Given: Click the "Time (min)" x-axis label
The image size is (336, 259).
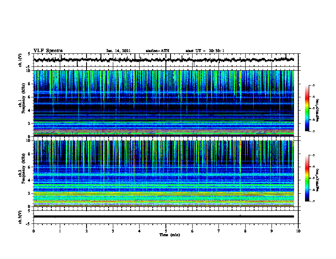Looking at the screenshot, I should click(x=170, y=235).
